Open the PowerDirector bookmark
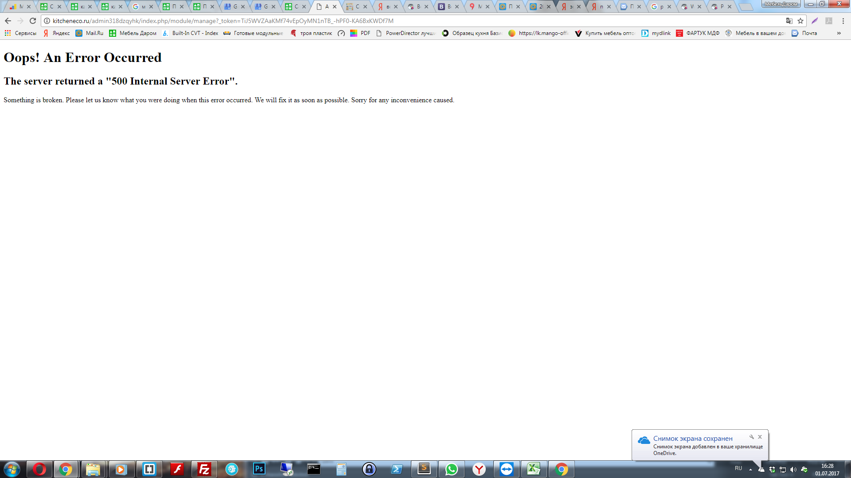 coord(406,33)
